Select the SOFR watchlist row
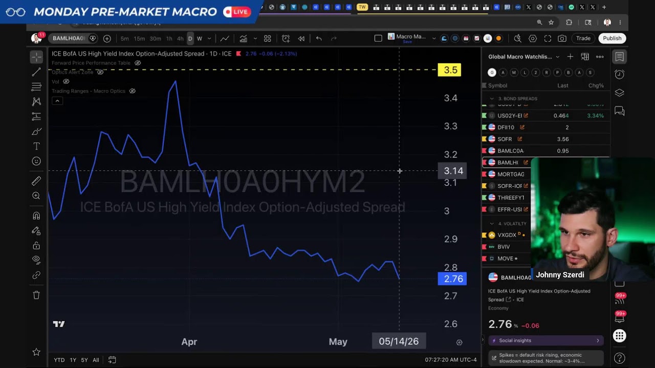Screen dimensions: 655x368 pos(545,139)
